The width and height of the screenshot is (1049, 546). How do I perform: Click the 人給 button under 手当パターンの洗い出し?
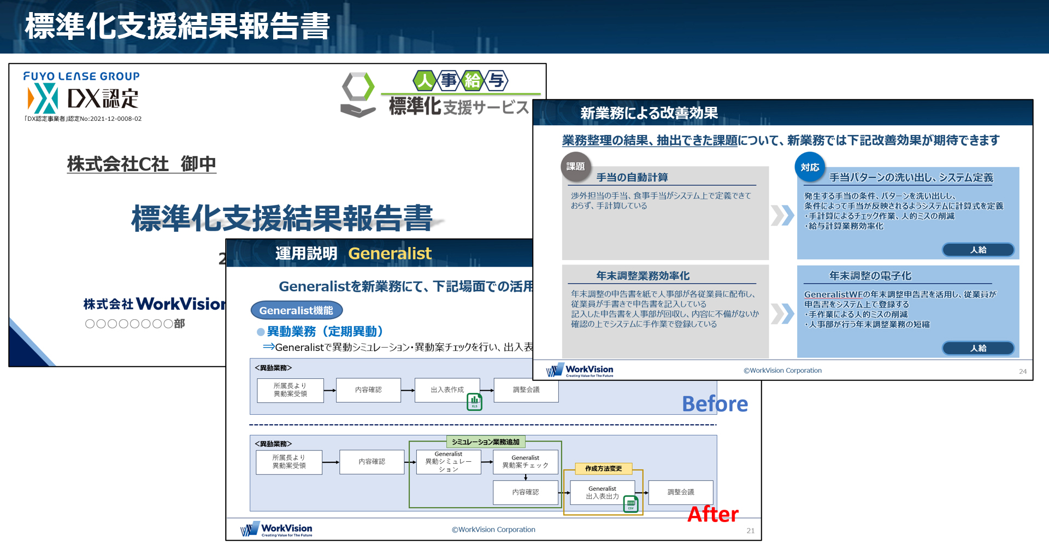978,249
